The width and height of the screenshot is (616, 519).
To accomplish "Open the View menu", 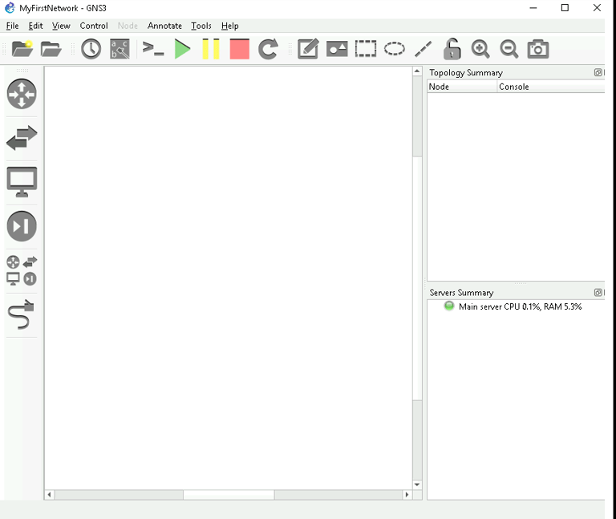I will [61, 26].
